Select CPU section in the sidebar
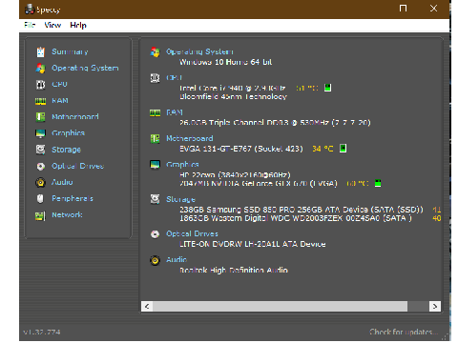 (59, 84)
